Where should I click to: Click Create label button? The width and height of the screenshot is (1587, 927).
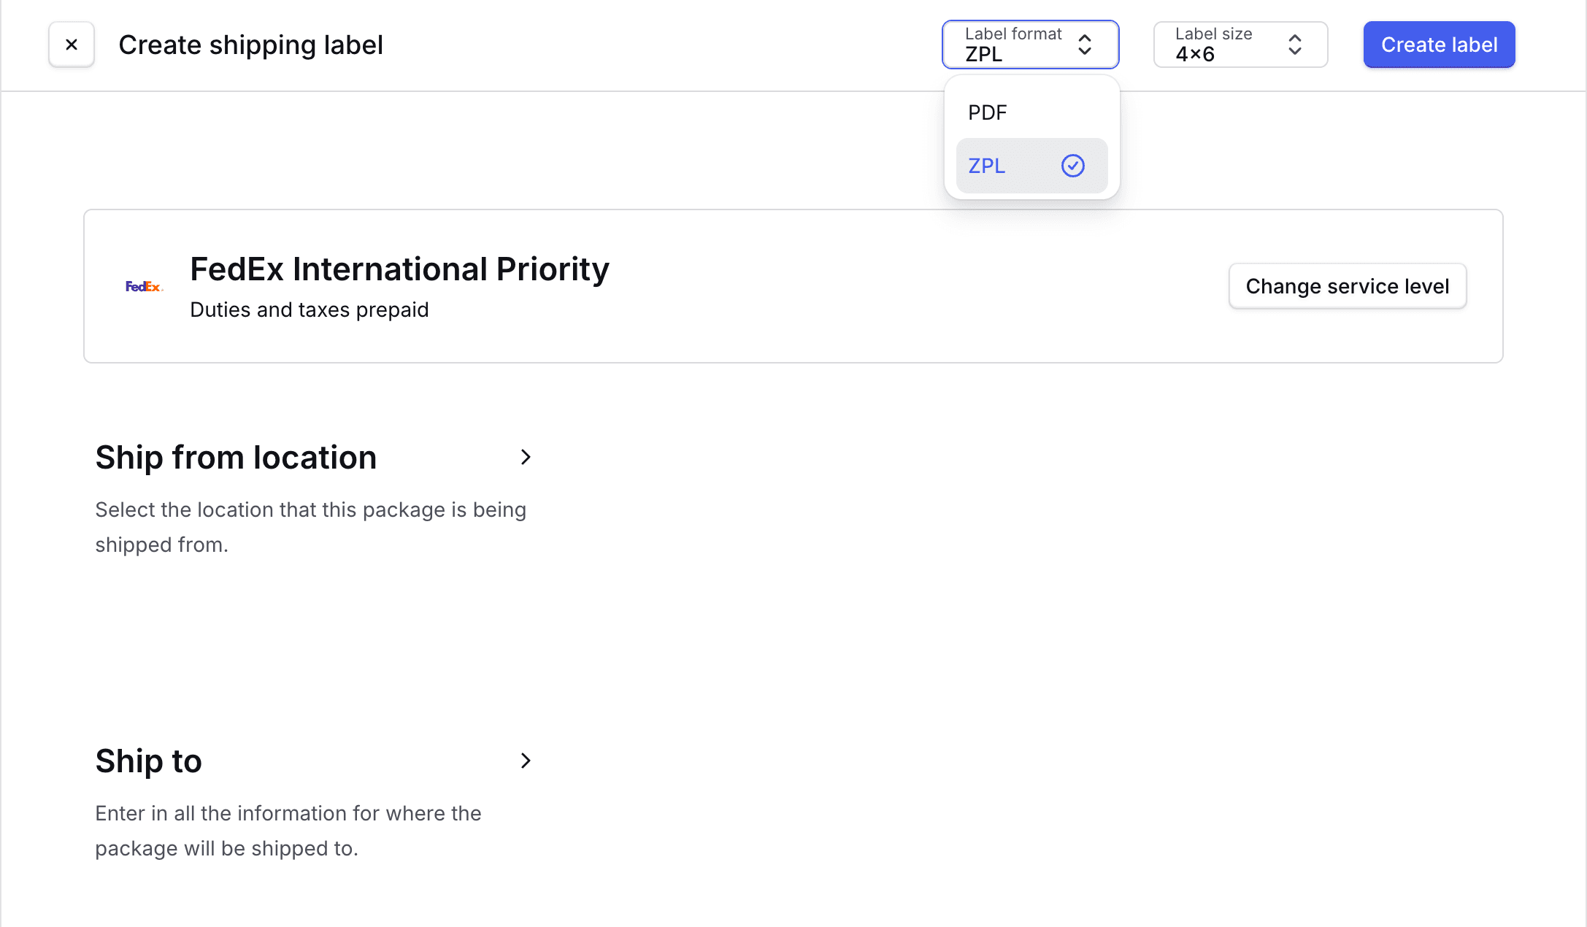click(1439, 44)
